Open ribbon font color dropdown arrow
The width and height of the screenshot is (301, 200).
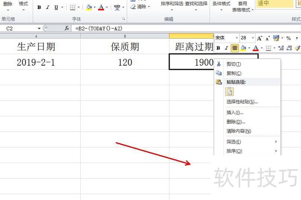click(x=107, y=8)
